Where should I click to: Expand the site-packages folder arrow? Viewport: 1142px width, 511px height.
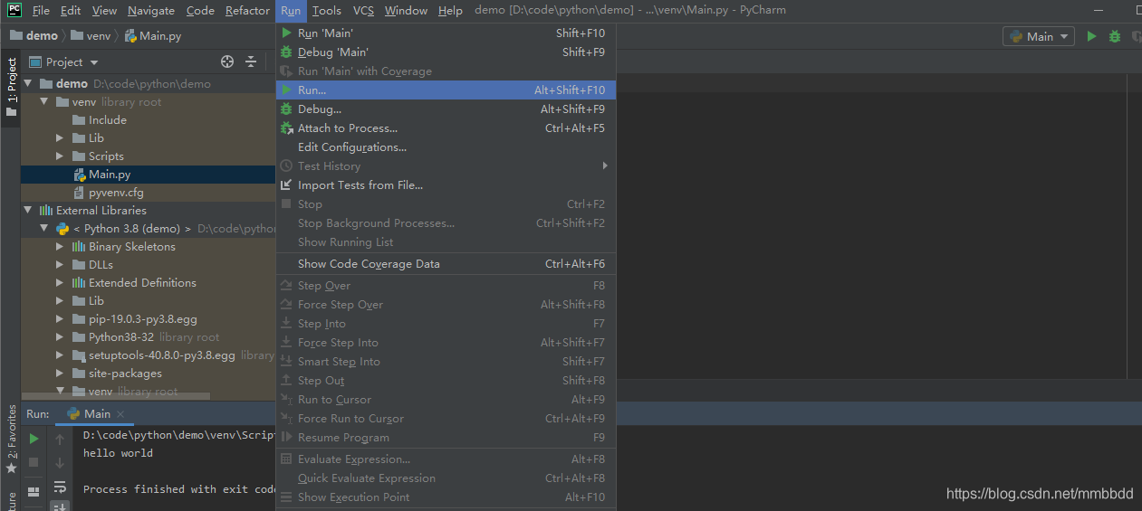pyautogui.click(x=60, y=373)
